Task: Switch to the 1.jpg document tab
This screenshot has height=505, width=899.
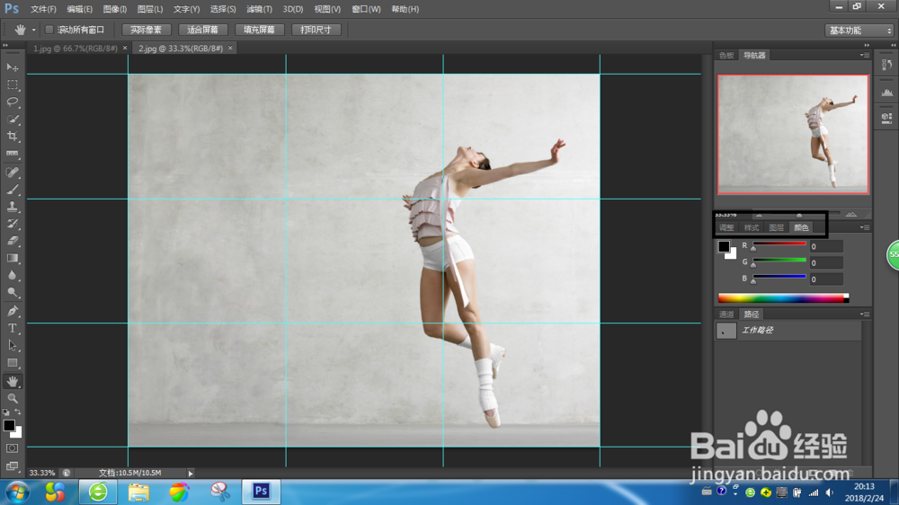Action: (75, 48)
